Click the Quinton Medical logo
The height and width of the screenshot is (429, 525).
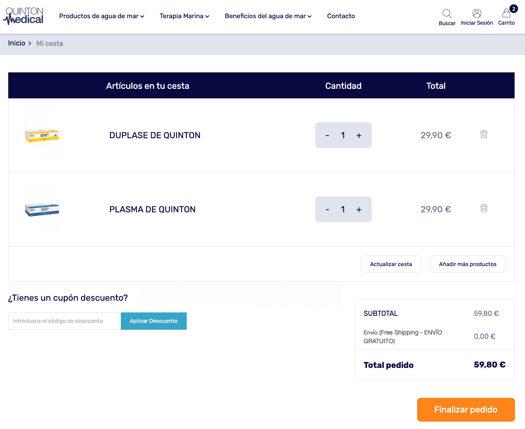click(x=24, y=16)
